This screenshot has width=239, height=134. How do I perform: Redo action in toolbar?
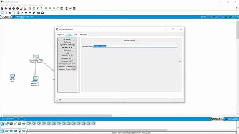(41, 9)
